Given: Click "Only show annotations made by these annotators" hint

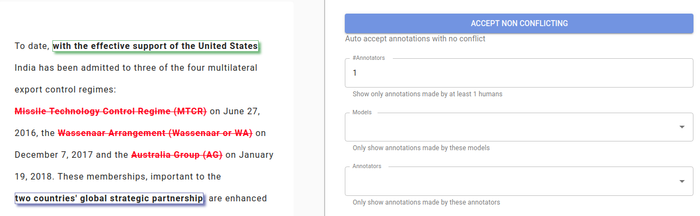Looking at the screenshot, I should [x=426, y=202].
